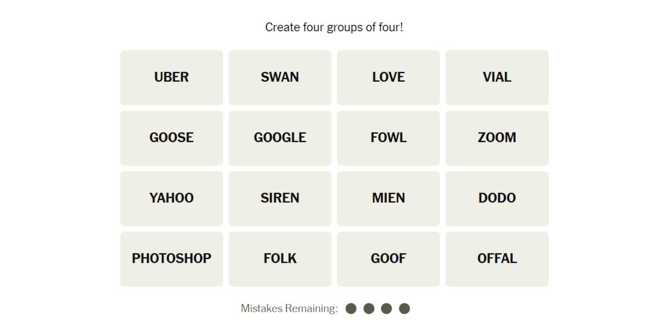
Task: Select the DODO word tile
Action: point(497,198)
